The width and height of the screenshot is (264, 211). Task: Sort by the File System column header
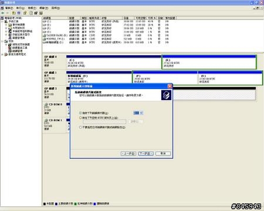[x=94, y=18]
